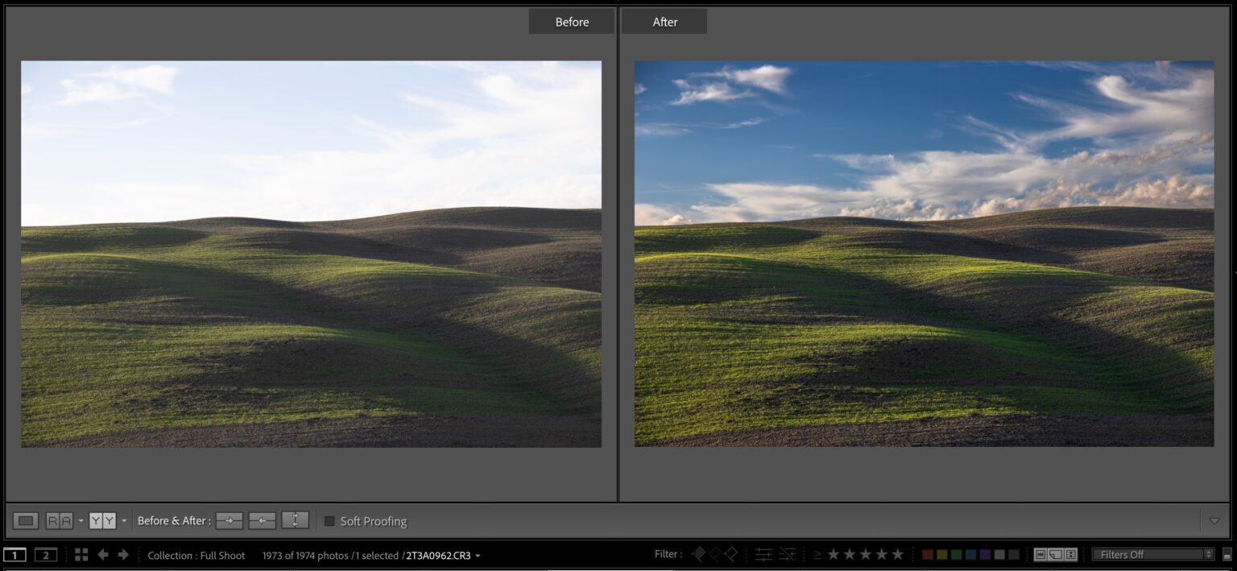Click the rejected photos flag filter
This screenshot has height=571, width=1237.
731,555
